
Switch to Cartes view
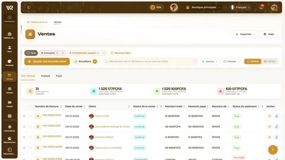pos(270,61)
